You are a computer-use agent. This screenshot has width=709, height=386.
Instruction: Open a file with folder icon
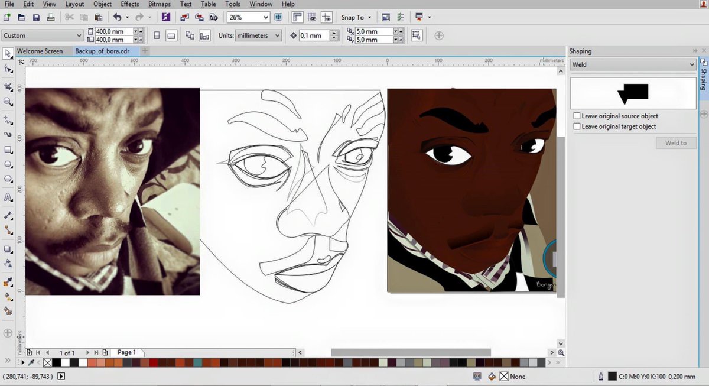pos(22,17)
